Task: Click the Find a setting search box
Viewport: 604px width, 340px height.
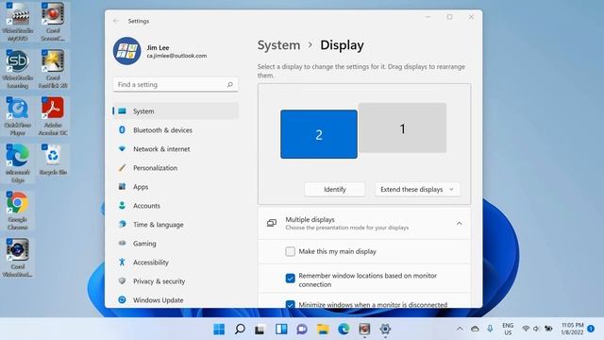Action: pos(176,84)
